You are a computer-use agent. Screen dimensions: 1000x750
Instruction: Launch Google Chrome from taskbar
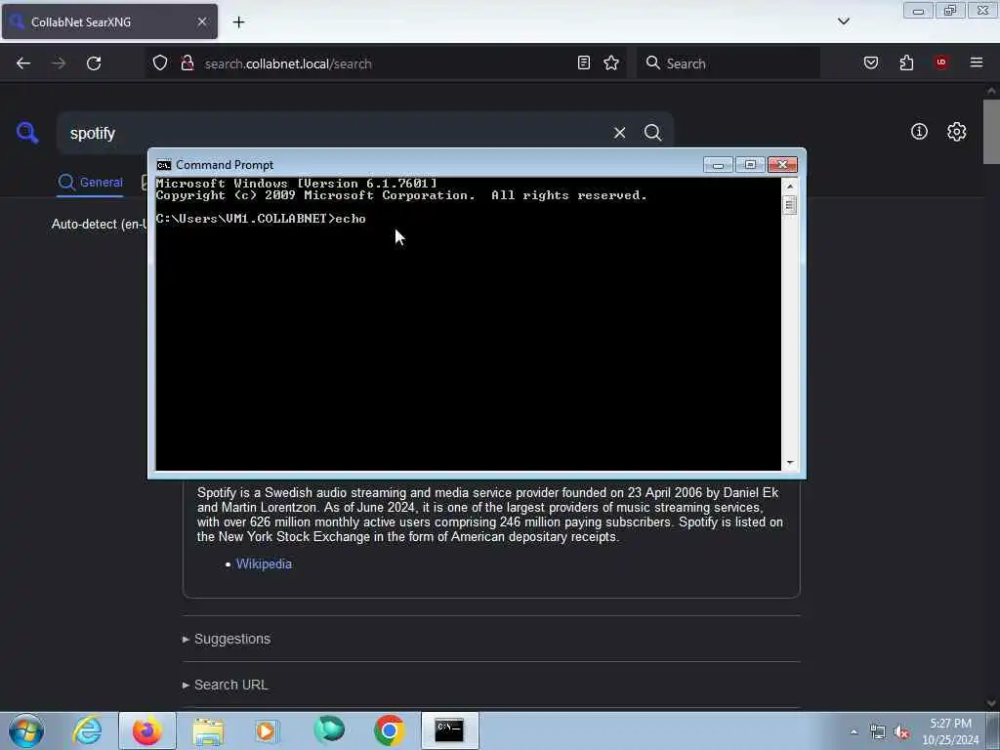389,730
